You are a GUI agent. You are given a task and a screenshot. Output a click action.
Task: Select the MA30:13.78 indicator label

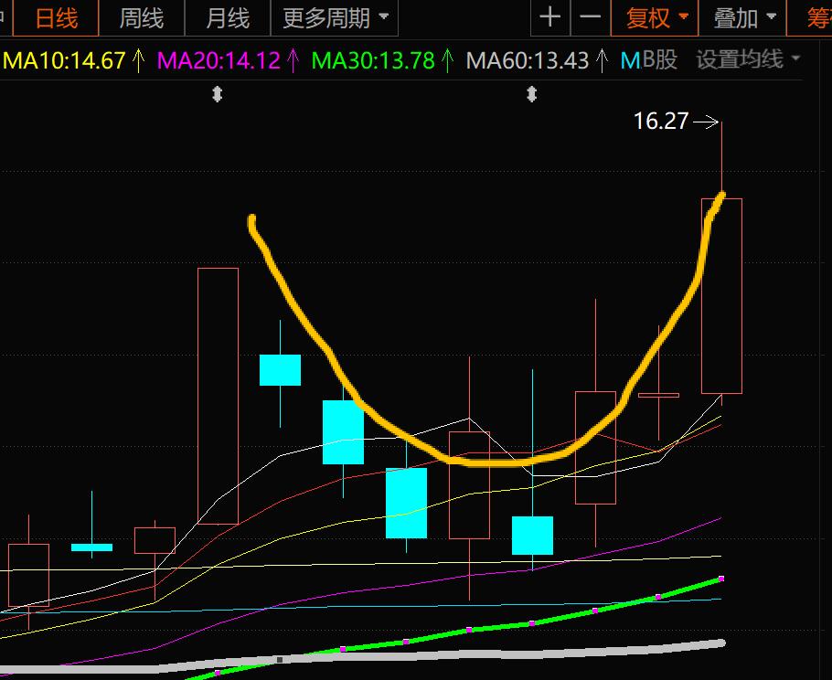click(373, 60)
